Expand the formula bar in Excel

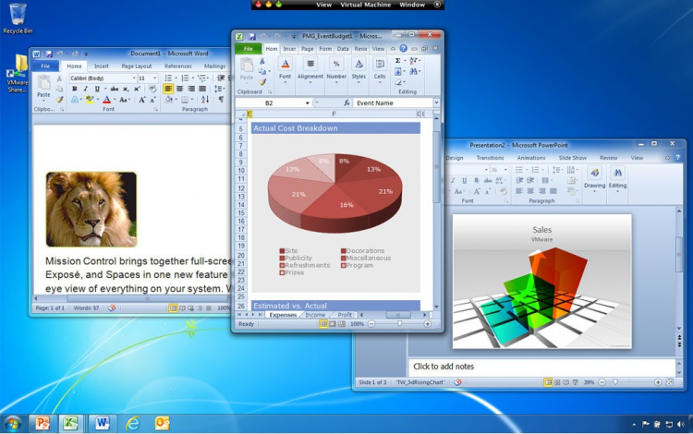(436, 102)
